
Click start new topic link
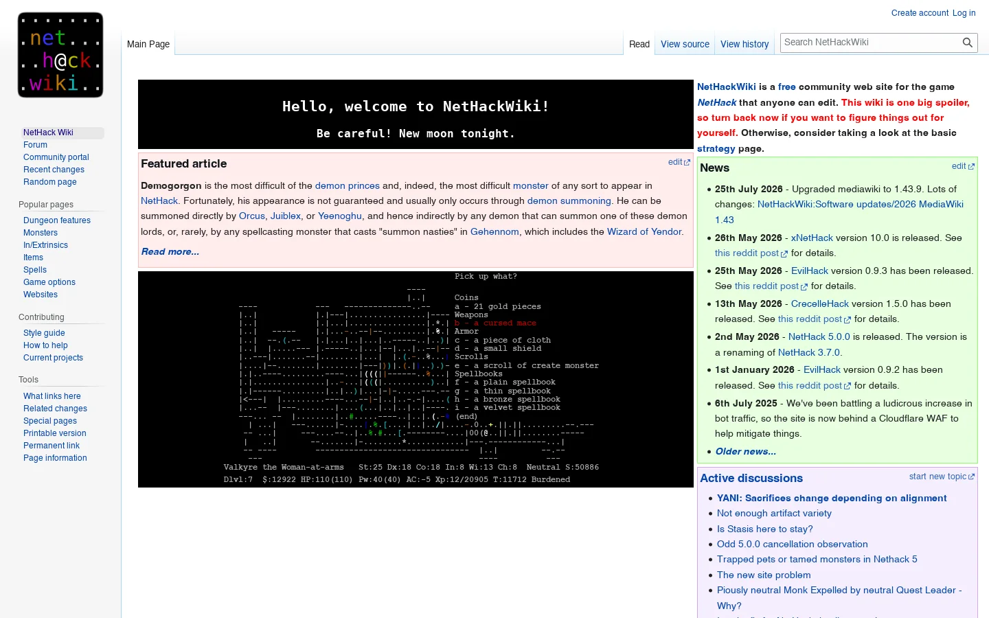point(942,477)
